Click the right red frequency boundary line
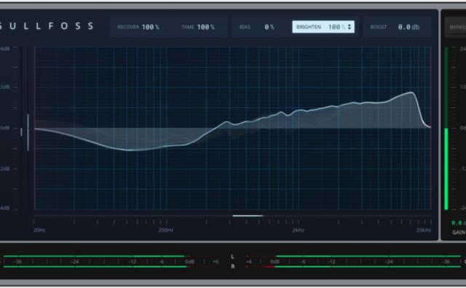466x288 pixels. tap(431, 128)
